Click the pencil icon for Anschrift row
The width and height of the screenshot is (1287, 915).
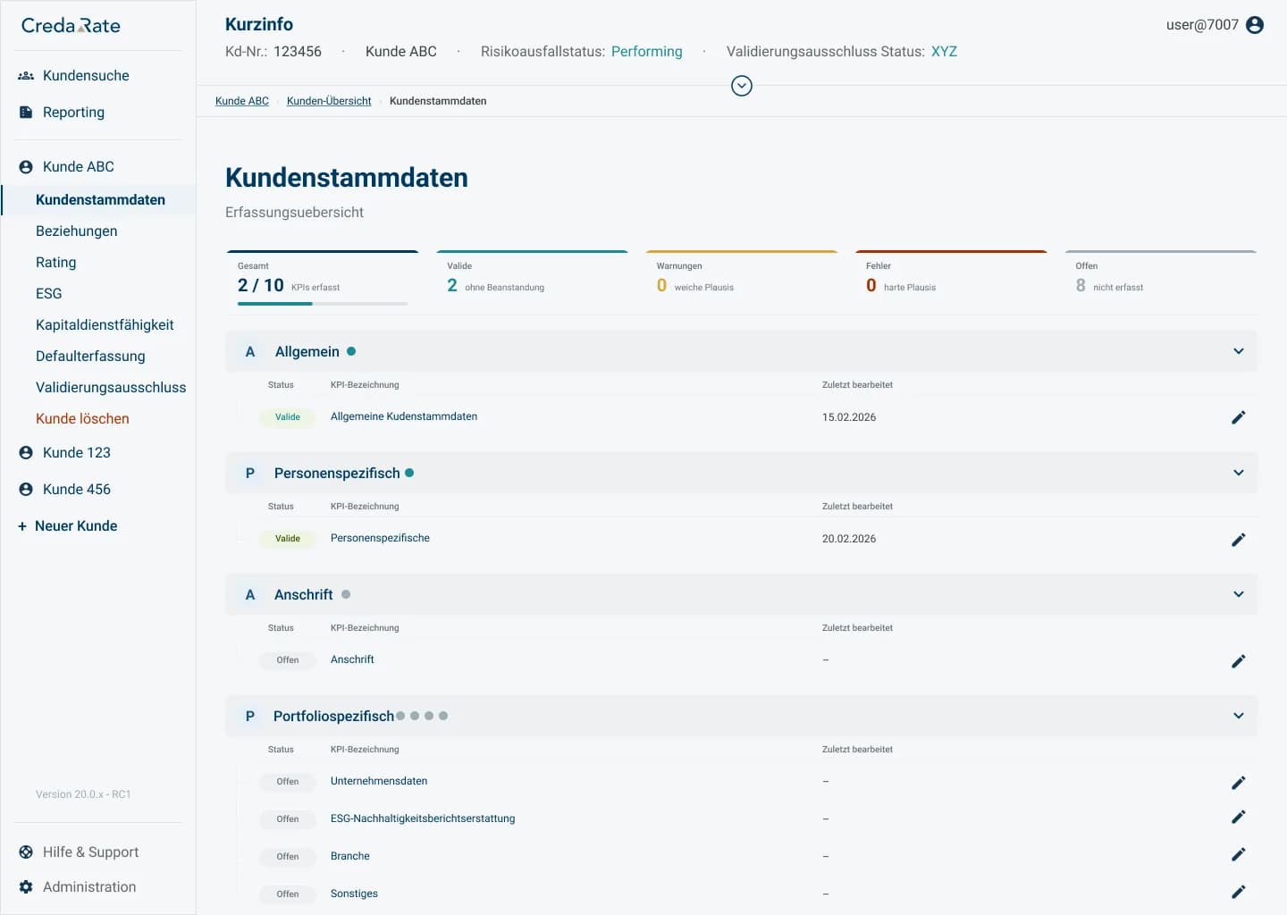[1239, 661]
